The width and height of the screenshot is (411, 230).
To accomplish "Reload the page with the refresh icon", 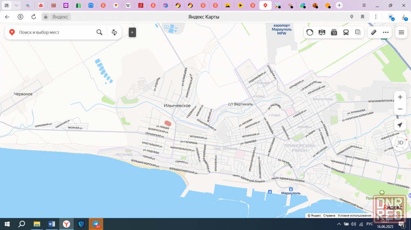I will click(x=34, y=17).
